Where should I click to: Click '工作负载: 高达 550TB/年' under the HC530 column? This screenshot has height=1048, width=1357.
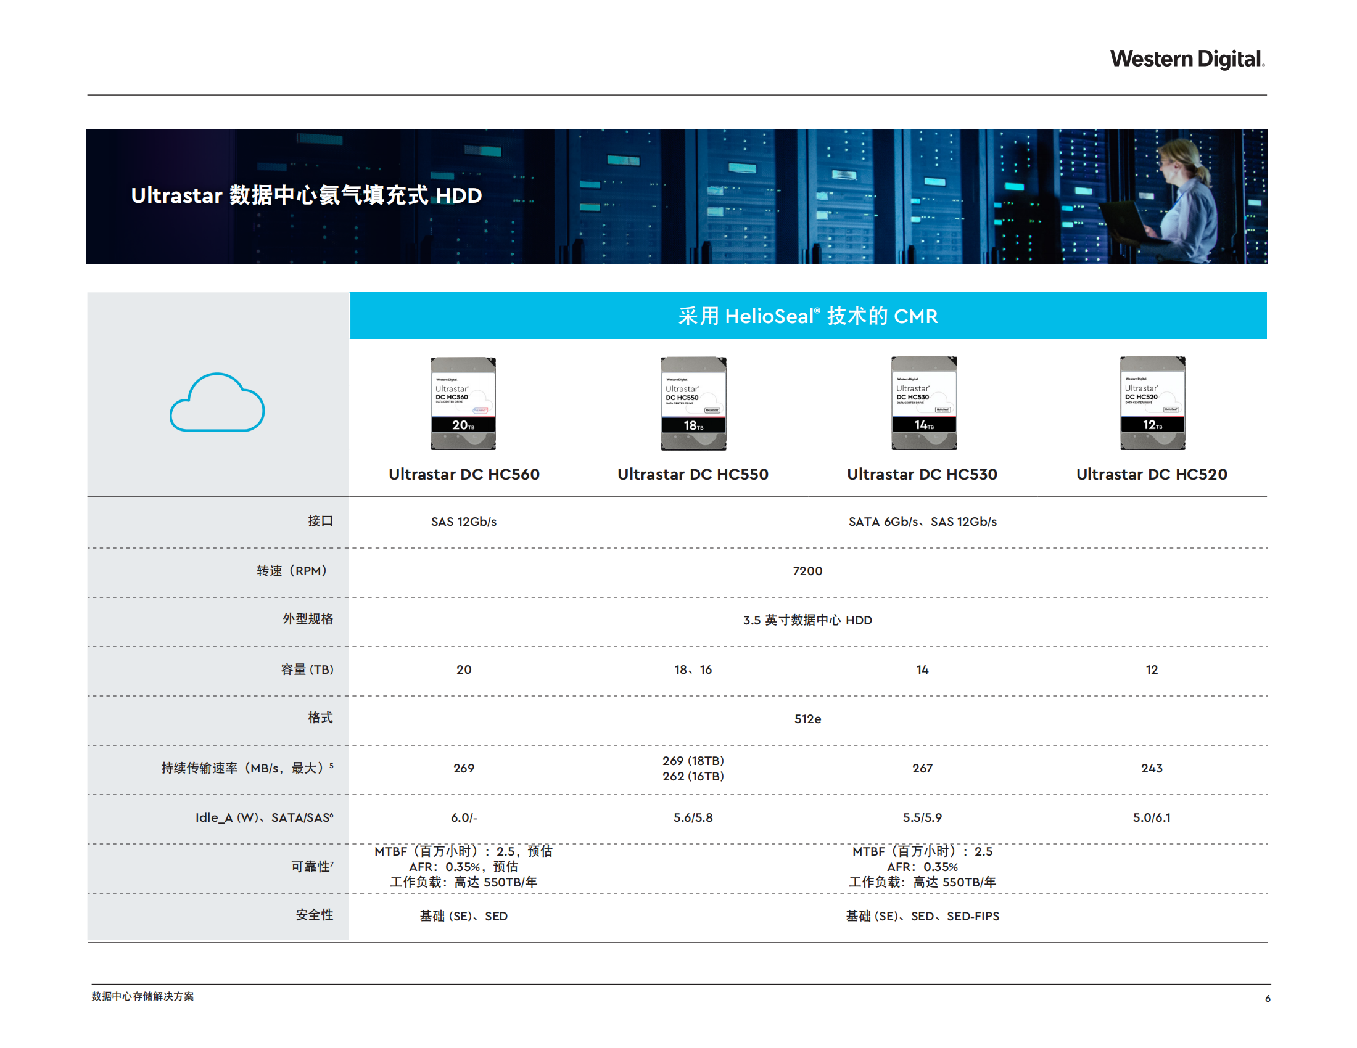[x=922, y=882]
